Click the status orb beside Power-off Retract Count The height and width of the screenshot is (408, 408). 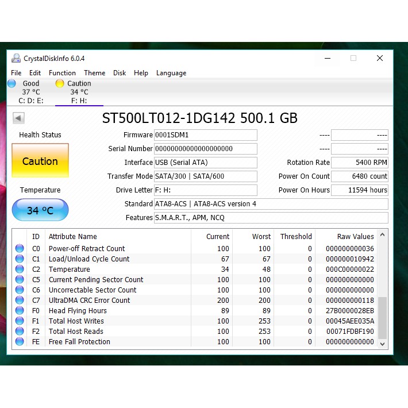[20, 249]
